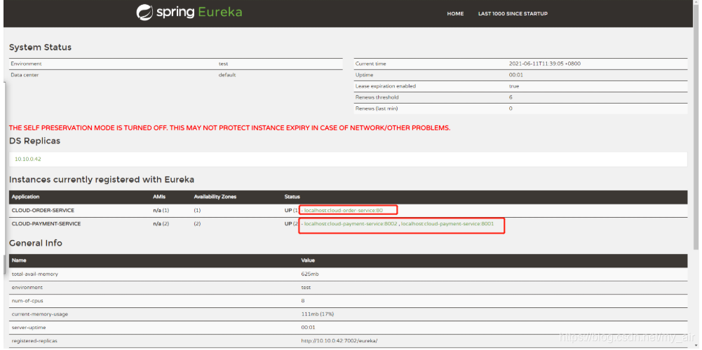
Task: Open localhost:cloud-order-service:80 instance link
Action: pos(344,210)
